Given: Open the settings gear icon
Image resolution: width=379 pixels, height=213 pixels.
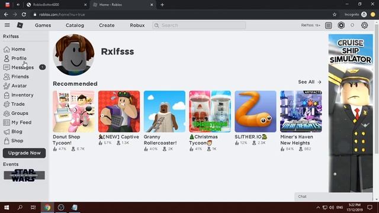Looking at the screenshot, I should [x=364, y=25].
